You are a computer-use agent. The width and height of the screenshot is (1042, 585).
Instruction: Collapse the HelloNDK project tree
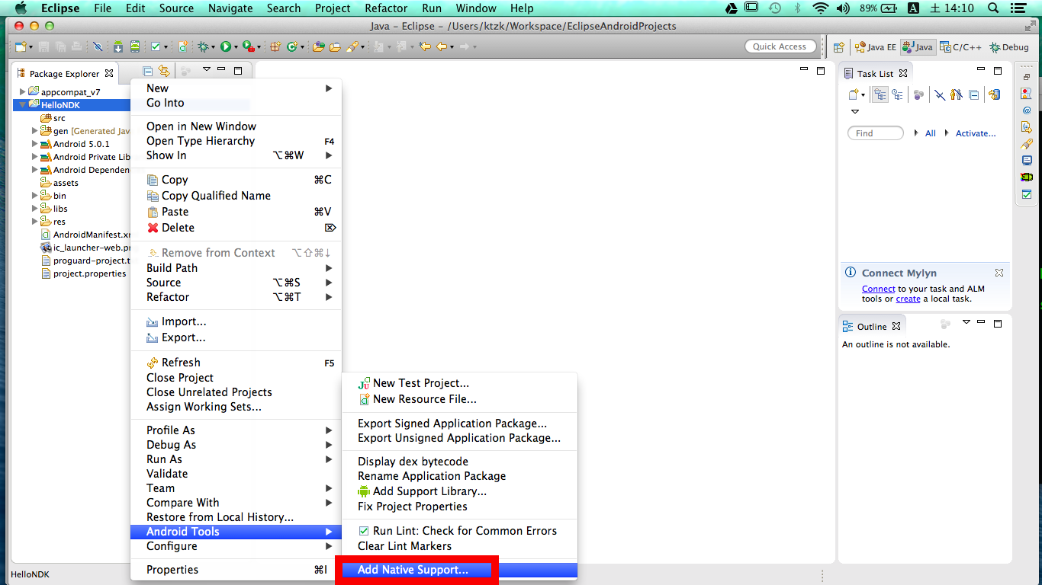[x=22, y=105]
